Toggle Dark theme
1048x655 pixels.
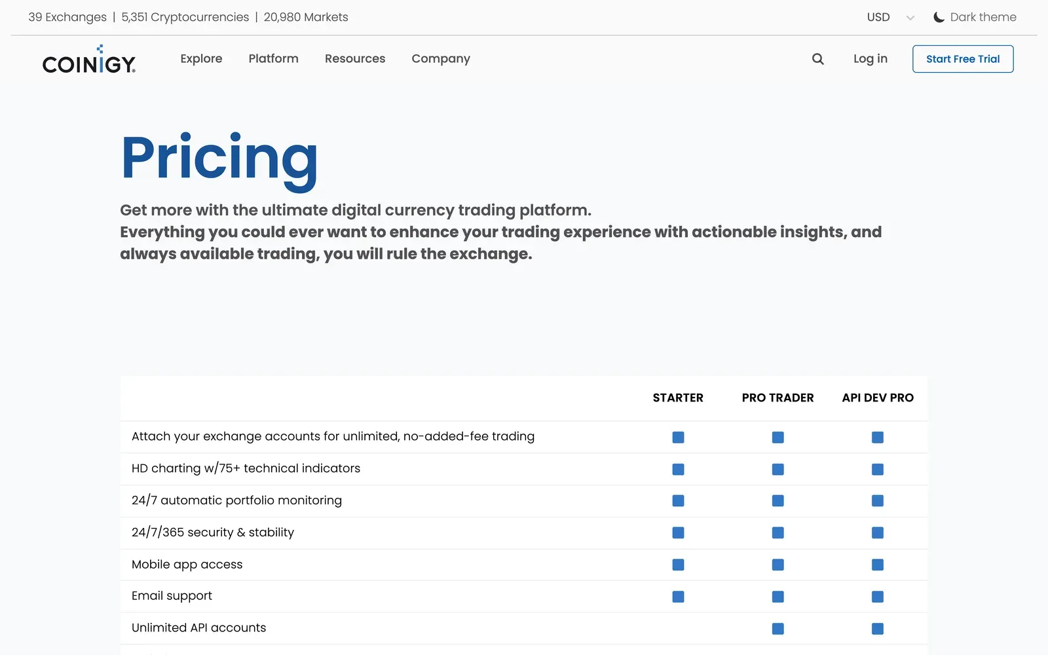(x=975, y=17)
